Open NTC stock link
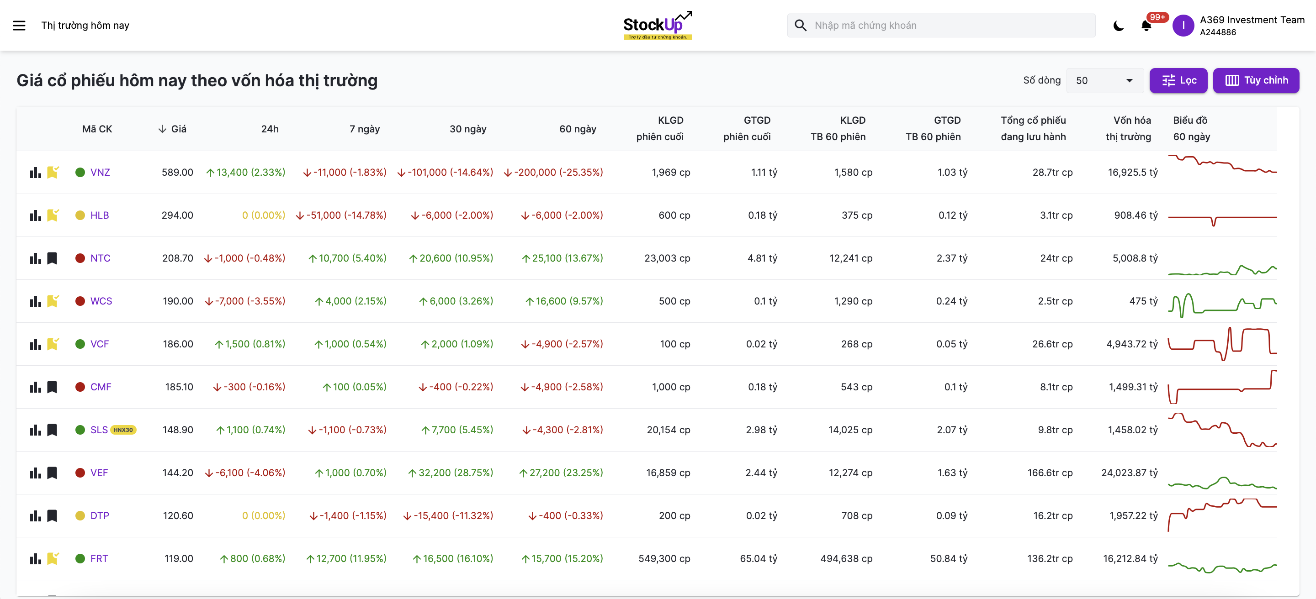Screen dimensions: 1316x599 tap(100, 258)
